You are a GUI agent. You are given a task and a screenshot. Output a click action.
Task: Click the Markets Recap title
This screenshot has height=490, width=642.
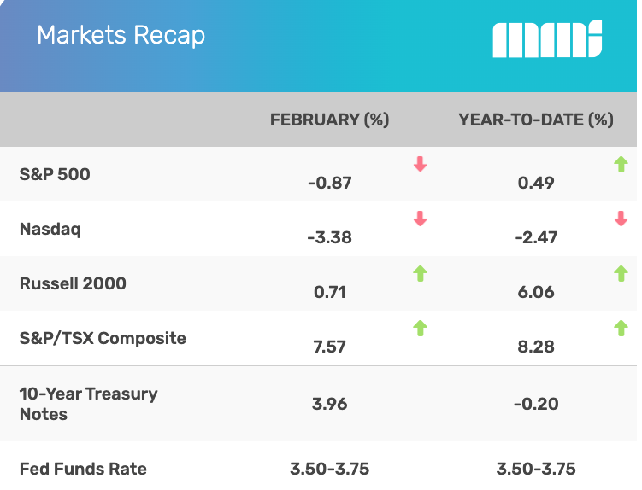coord(121,36)
